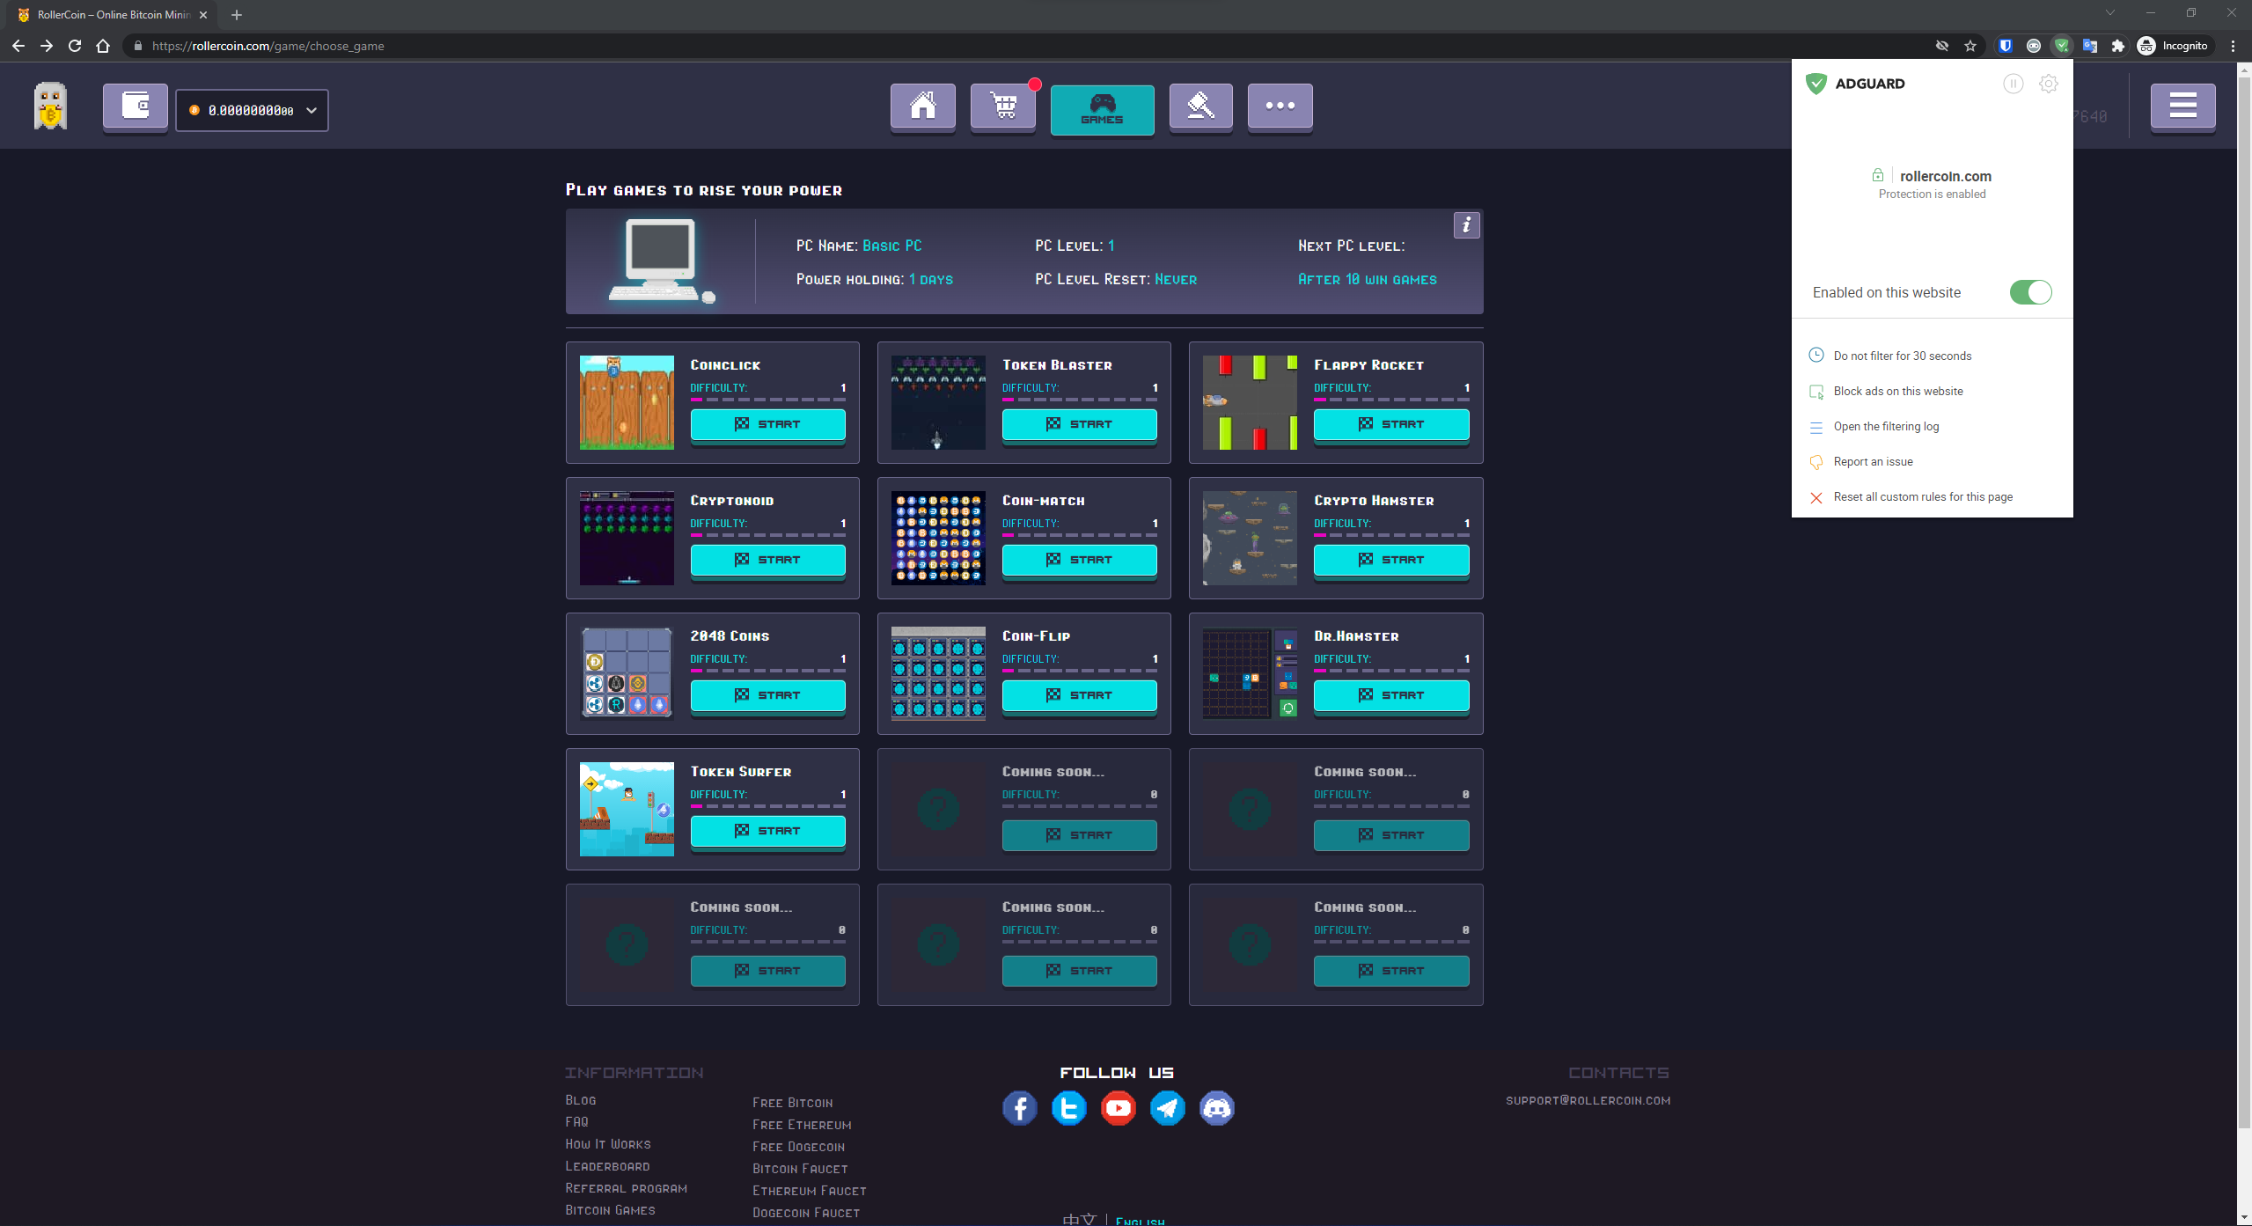Open the auction hammer icon

pyautogui.click(x=1200, y=106)
